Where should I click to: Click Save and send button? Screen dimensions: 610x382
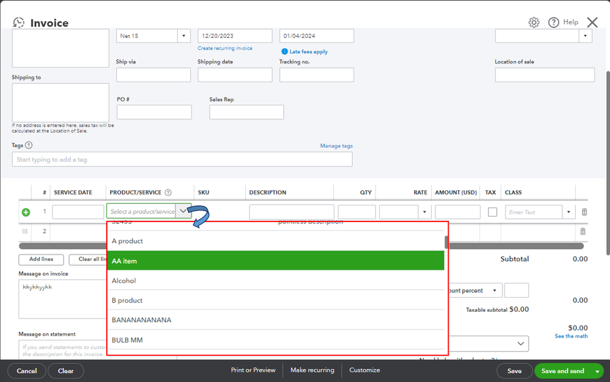point(562,371)
